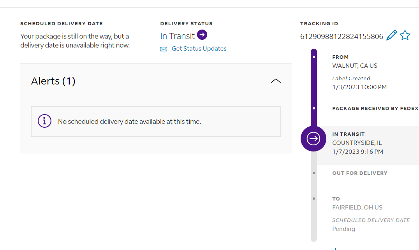This screenshot has width=419, height=250.
Task: Click the destination timeline dot
Action: (314, 199)
